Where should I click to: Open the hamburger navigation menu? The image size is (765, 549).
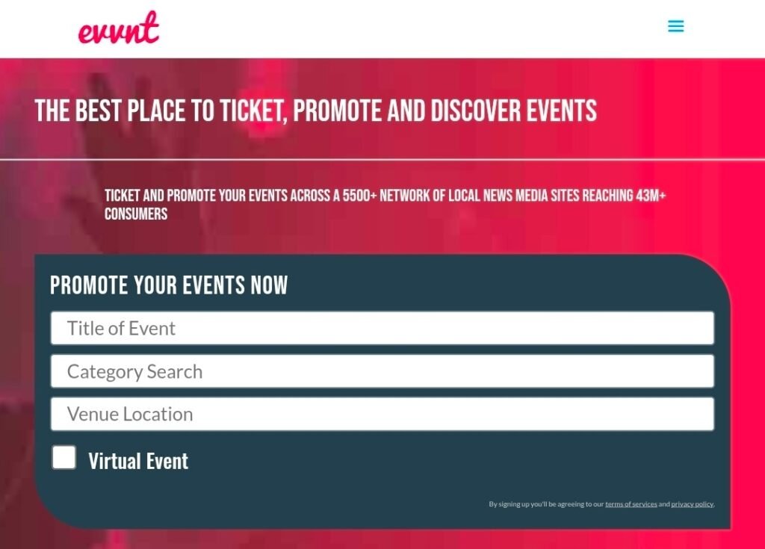[x=675, y=27]
